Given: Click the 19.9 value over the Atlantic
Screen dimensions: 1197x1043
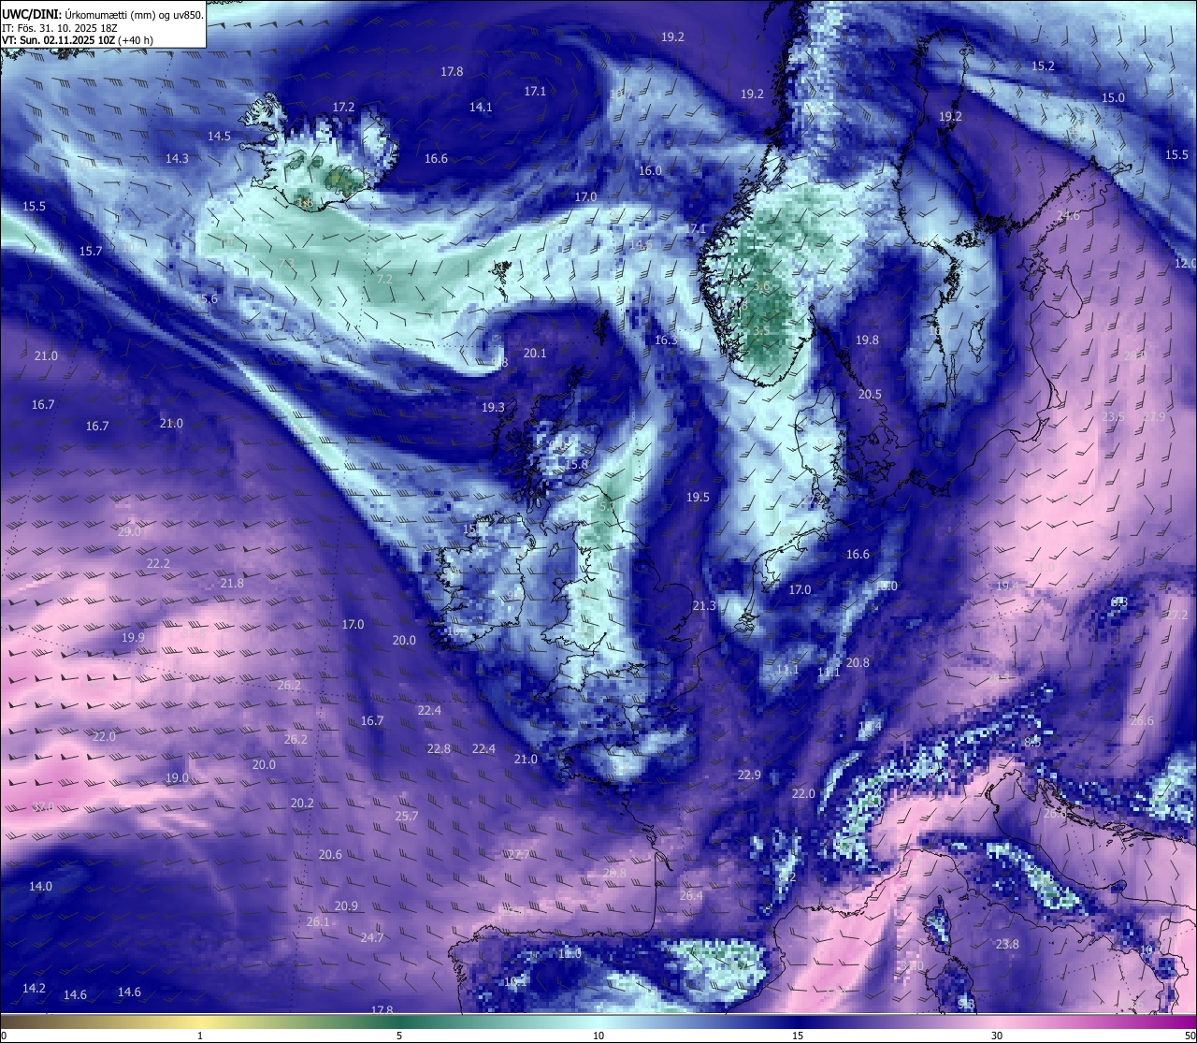Looking at the screenshot, I should pos(133,638).
